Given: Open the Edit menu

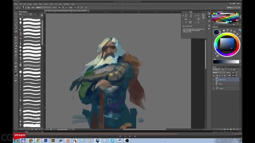Looking at the screenshot, I should tap(25, 4).
